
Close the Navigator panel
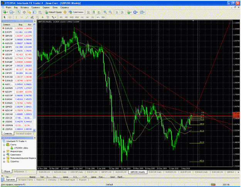coord(35,138)
